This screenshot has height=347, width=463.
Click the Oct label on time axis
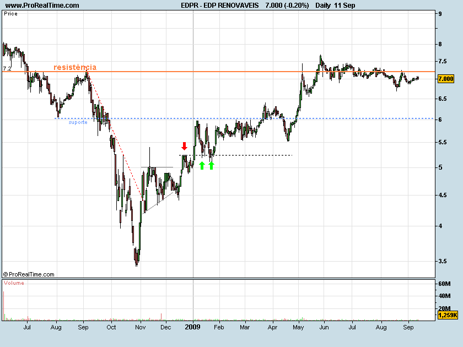pyautogui.click(x=111, y=327)
